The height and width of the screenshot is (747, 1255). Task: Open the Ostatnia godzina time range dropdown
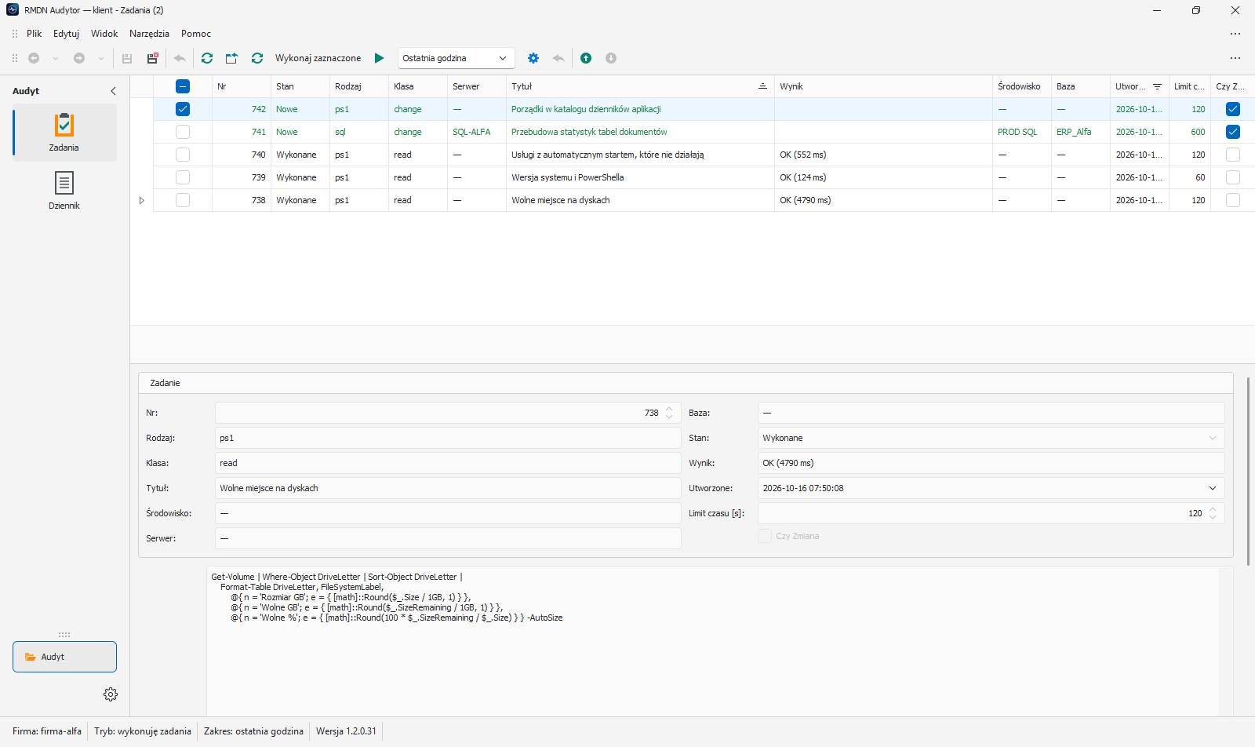tap(456, 58)
